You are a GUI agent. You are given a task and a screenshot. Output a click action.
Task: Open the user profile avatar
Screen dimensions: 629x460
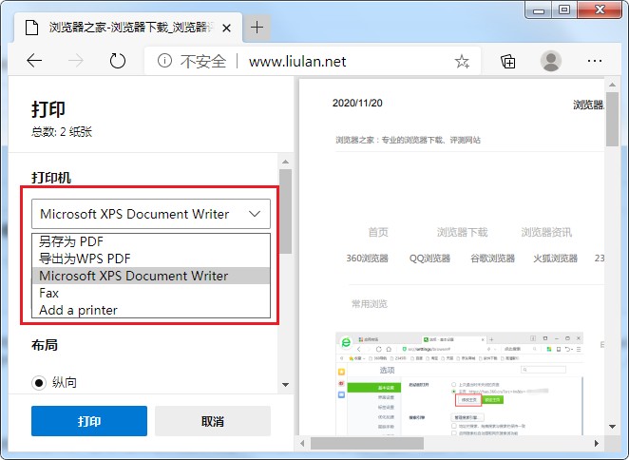pos(551,61)
